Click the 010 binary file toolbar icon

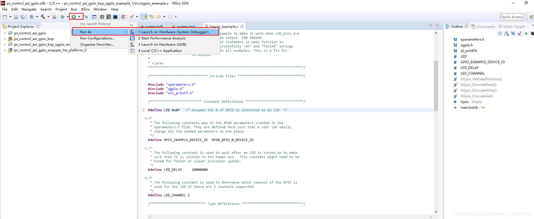(x=54, y=17)
